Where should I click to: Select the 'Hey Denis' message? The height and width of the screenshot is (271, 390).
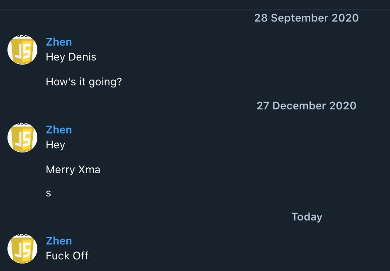coord(71,57)
